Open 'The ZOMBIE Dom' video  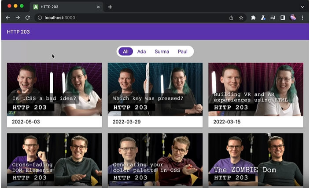tap(256, 159)
